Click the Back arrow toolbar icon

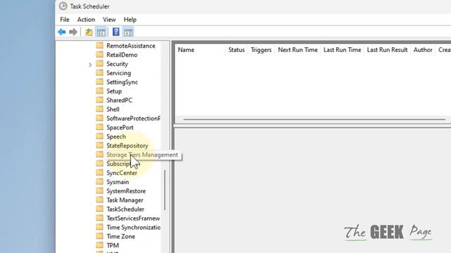click(x=61, y=32)
